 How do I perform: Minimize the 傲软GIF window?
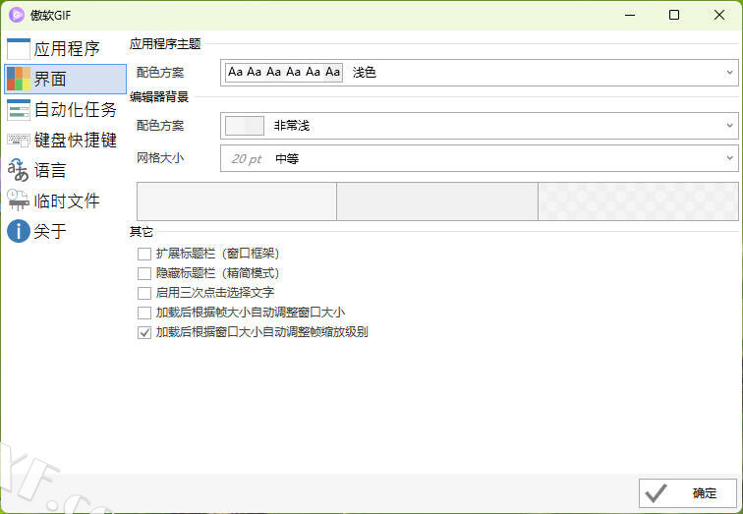630,15
